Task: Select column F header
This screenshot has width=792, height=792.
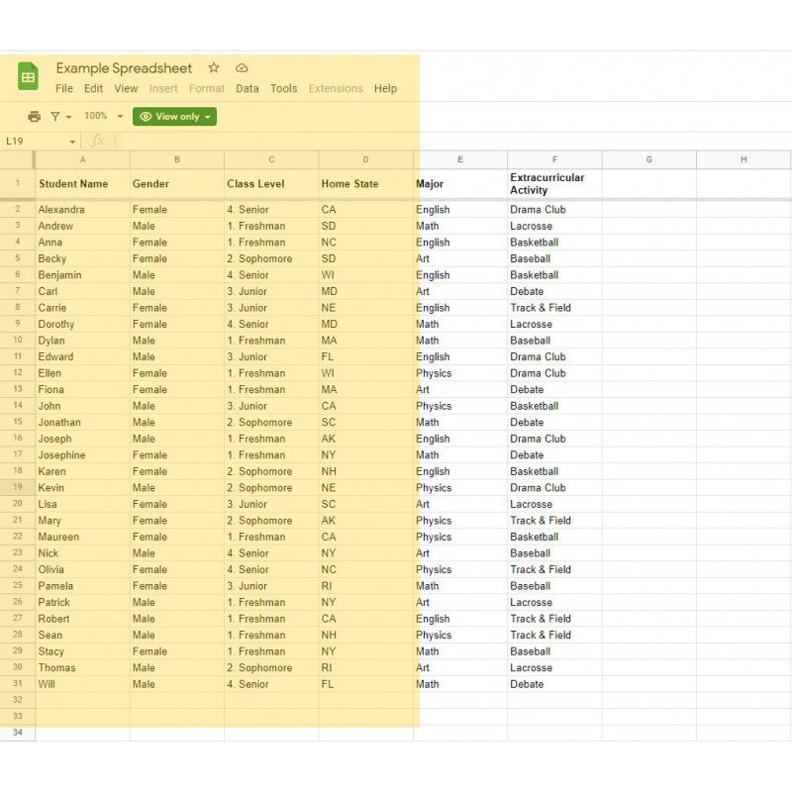Action: click(554, 159)
